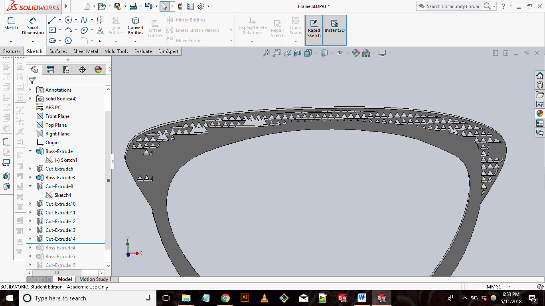Screen dimensions: 545x306
Task: Expand the Annotations tree node
Action: 30,90
